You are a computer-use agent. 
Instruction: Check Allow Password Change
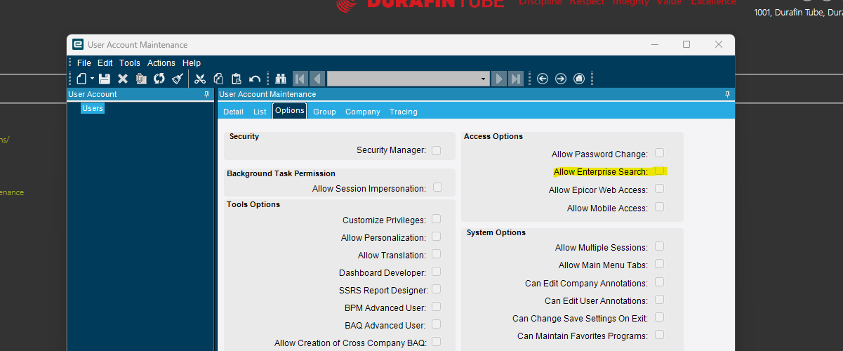point(660,153)
